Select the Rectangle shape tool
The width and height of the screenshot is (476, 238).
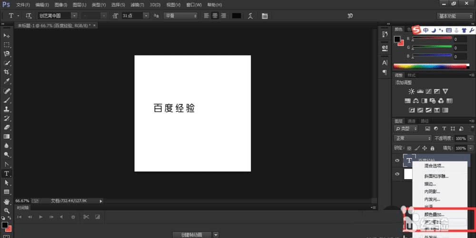[6, 192]
